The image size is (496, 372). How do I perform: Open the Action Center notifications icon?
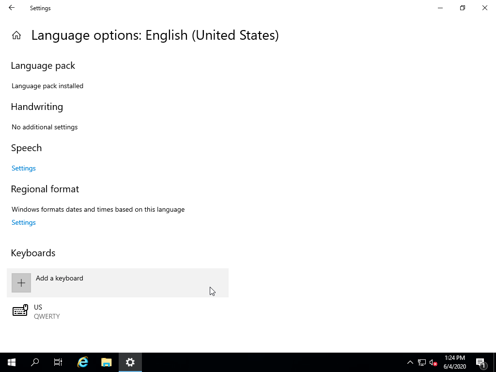[x=481, y=362]
